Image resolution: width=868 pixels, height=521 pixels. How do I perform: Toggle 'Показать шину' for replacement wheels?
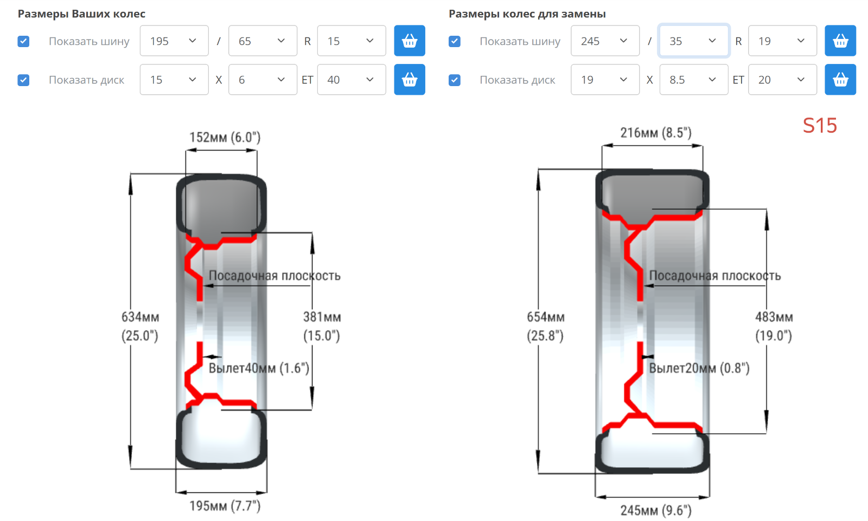[x=455, y=41]
